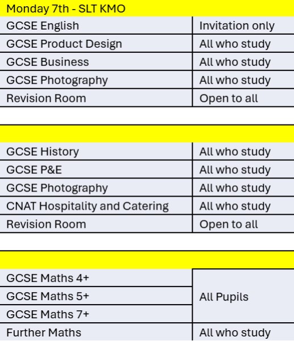Select the GCSE History cell
The width and height of the screenshot is (294, 341).
(x=96, y=151)
